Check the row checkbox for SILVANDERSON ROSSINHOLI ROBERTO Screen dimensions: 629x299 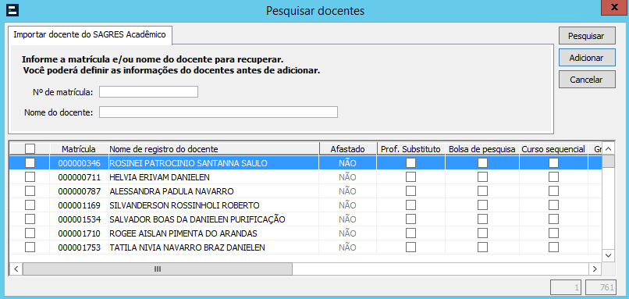coord(30,205)
